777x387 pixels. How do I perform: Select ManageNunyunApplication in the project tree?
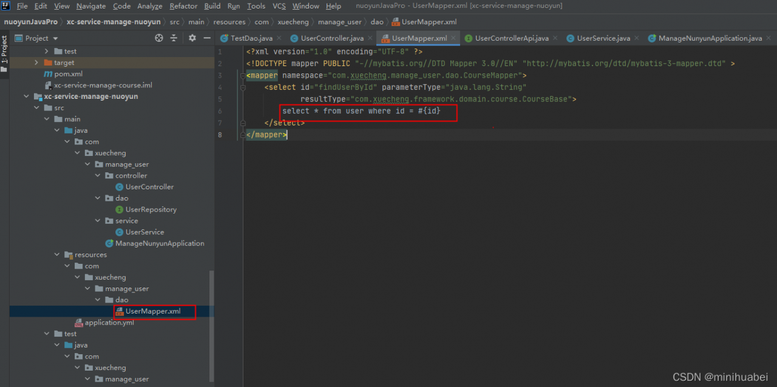pos(160,243)
